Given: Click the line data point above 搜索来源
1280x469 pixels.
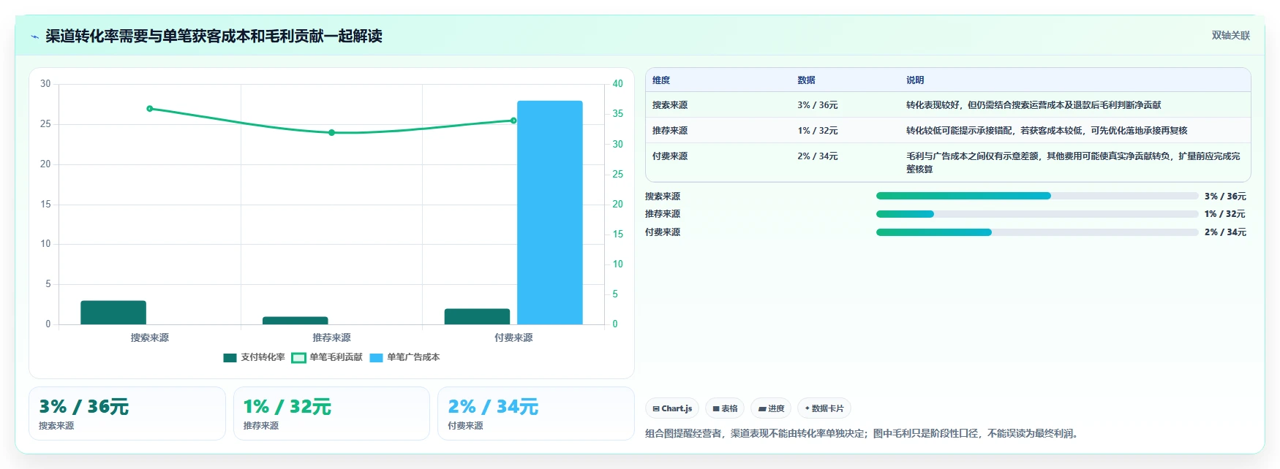Looking at the screenshot, I should pyautogui.click(x=150, y=109).
